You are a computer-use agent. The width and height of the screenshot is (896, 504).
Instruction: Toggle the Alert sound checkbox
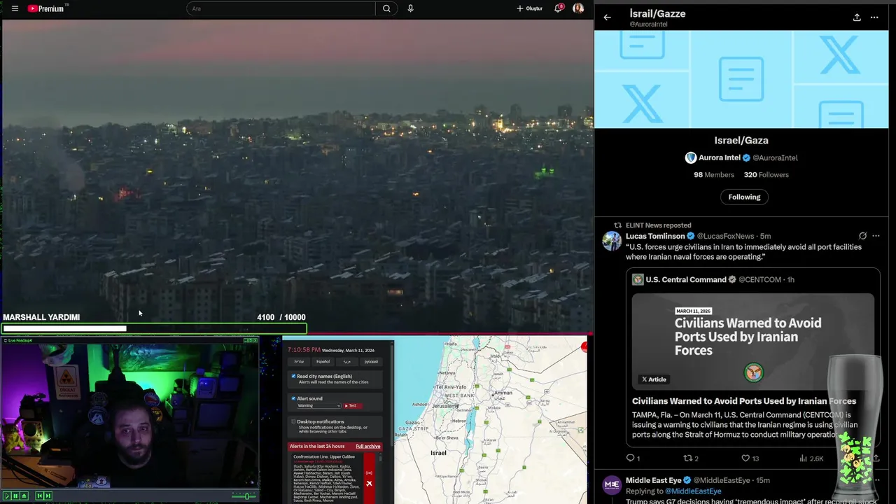(x=293, y=398)
